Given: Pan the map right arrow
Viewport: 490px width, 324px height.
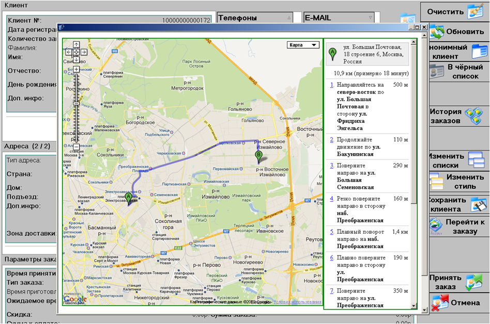Looking at the screenshot, I should click(84, 52).
